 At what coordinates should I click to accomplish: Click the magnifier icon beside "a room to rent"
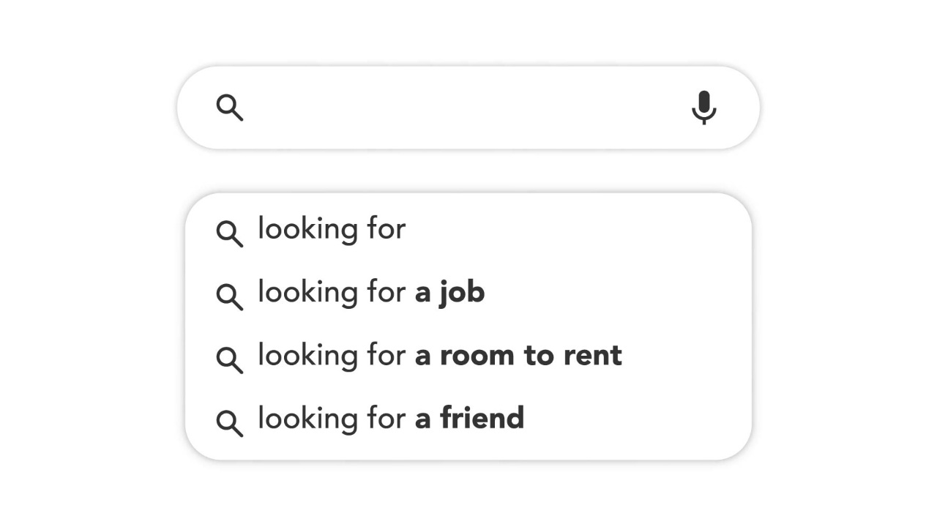pyautogui.click(x=230, y=360)
